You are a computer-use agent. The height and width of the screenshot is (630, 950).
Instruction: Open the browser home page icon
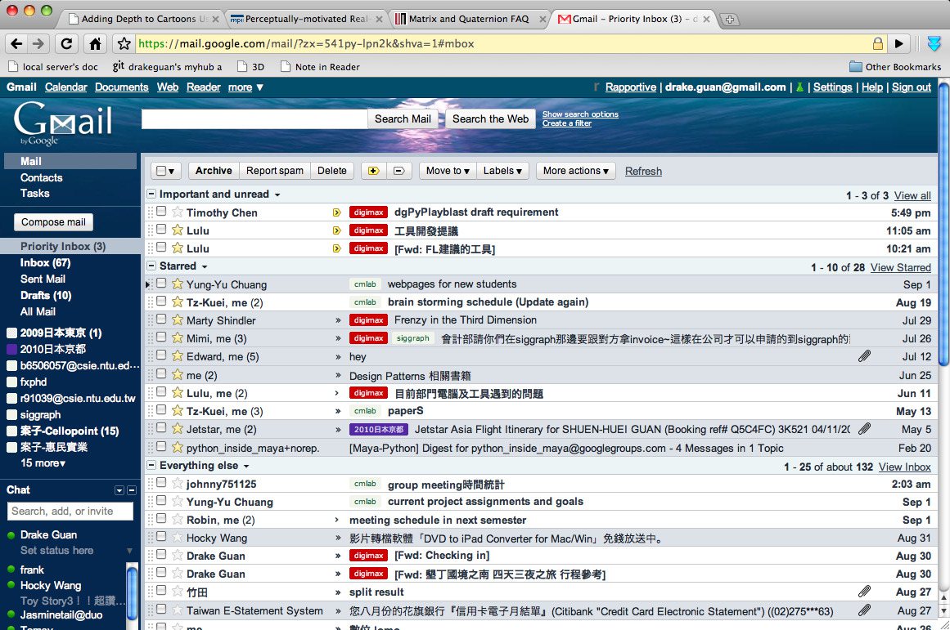95,43
